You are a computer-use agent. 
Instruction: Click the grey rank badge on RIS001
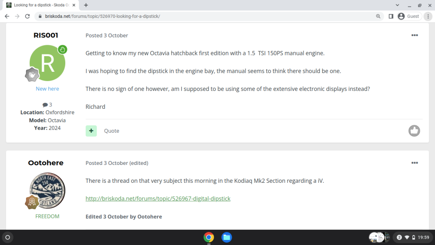tap(32, 74)
